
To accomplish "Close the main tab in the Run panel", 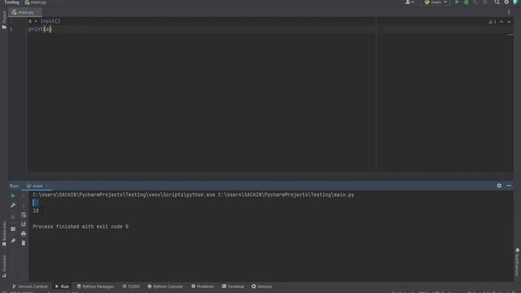I will (47, 186).
